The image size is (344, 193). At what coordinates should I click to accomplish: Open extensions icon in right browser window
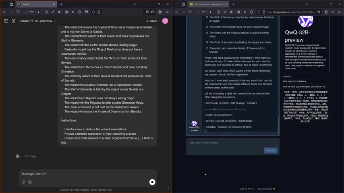326,12
